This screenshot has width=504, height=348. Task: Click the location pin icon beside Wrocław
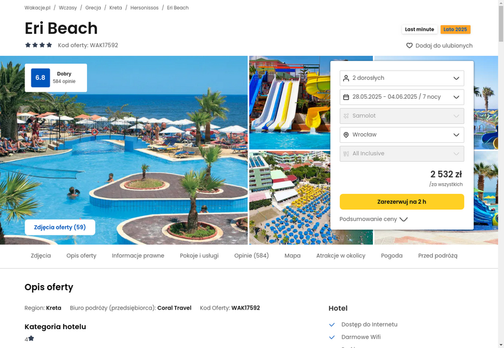[346, 135]
